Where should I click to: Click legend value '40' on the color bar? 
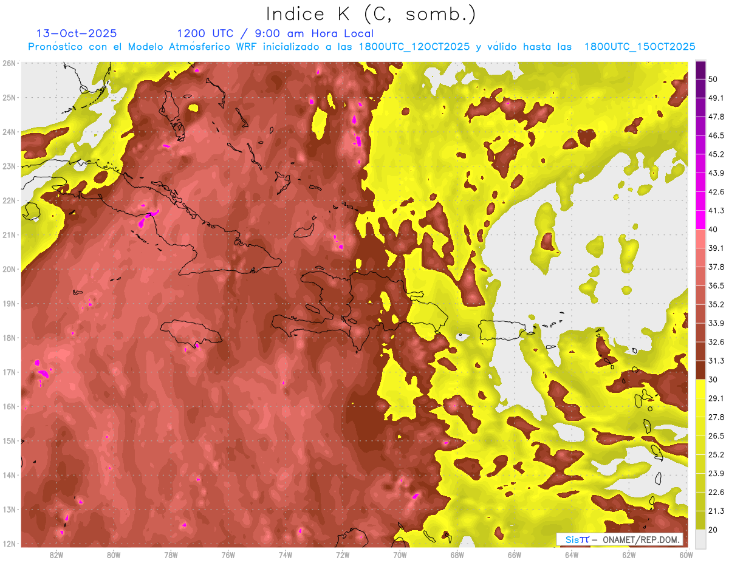click(x=713, y=229)
